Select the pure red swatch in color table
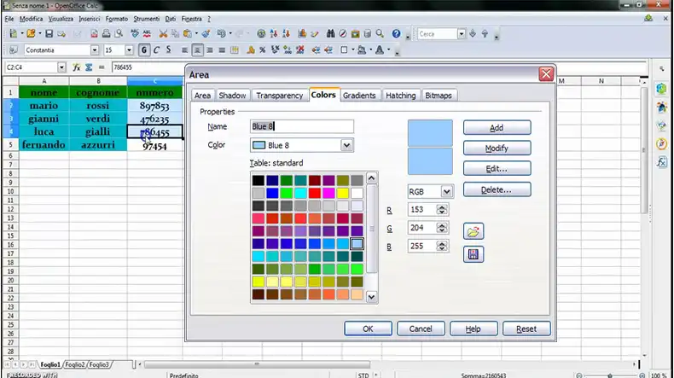The width and height of the screenshot is (674, 378). click(314, 193)
